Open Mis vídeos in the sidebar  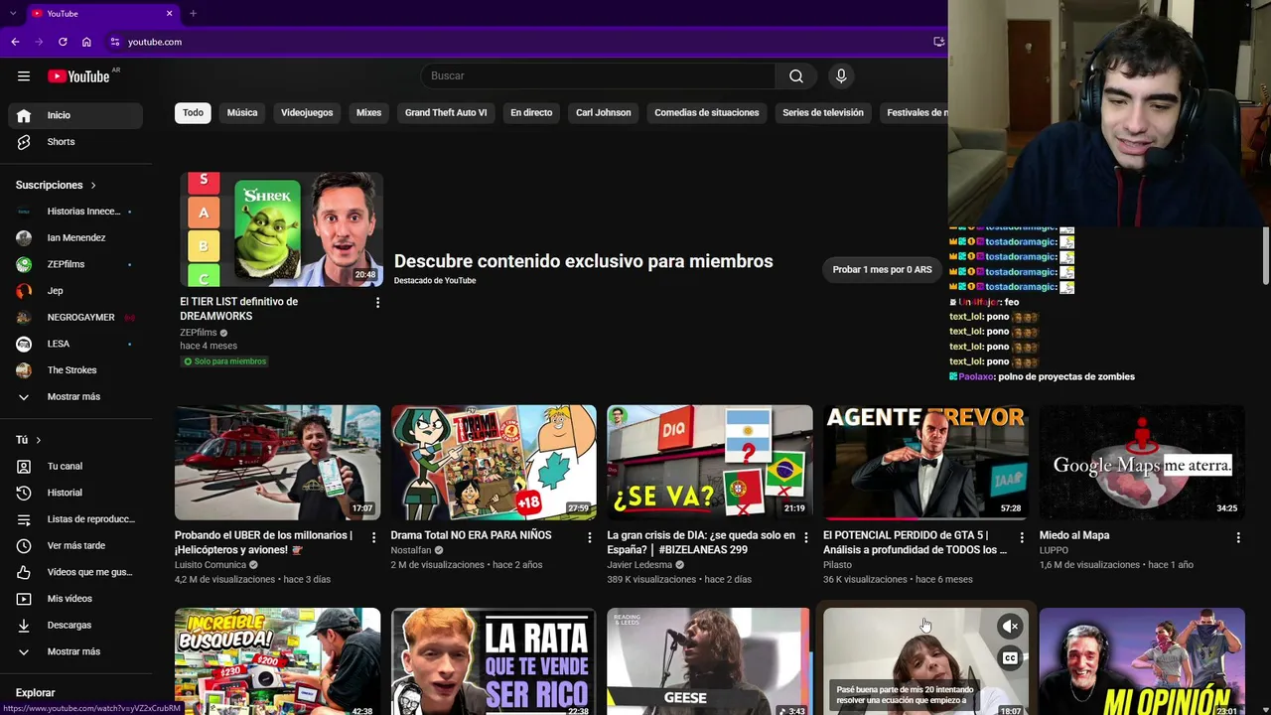click(x=75, y=599)
